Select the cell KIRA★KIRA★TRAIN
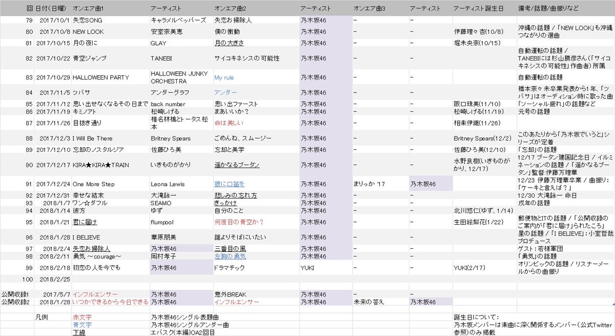 click(x=101, y=165)
